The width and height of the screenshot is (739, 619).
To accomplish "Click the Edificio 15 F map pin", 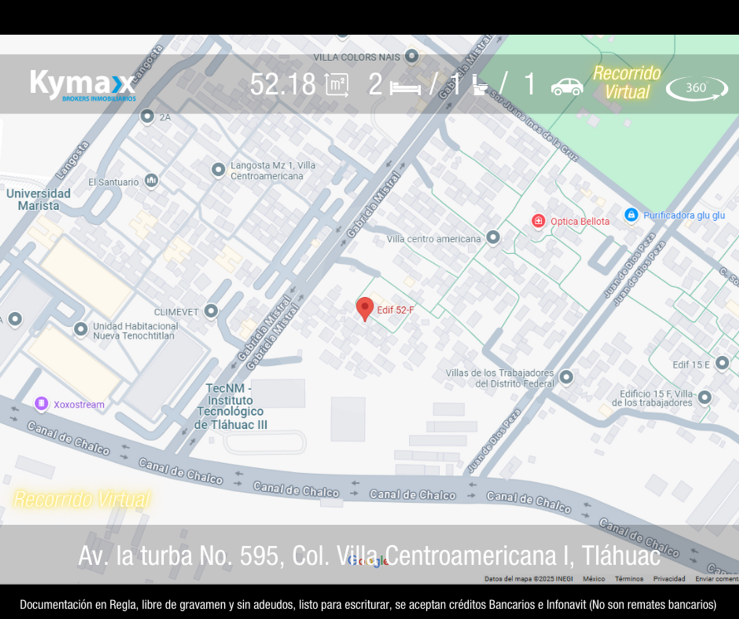I will point(704,397).
